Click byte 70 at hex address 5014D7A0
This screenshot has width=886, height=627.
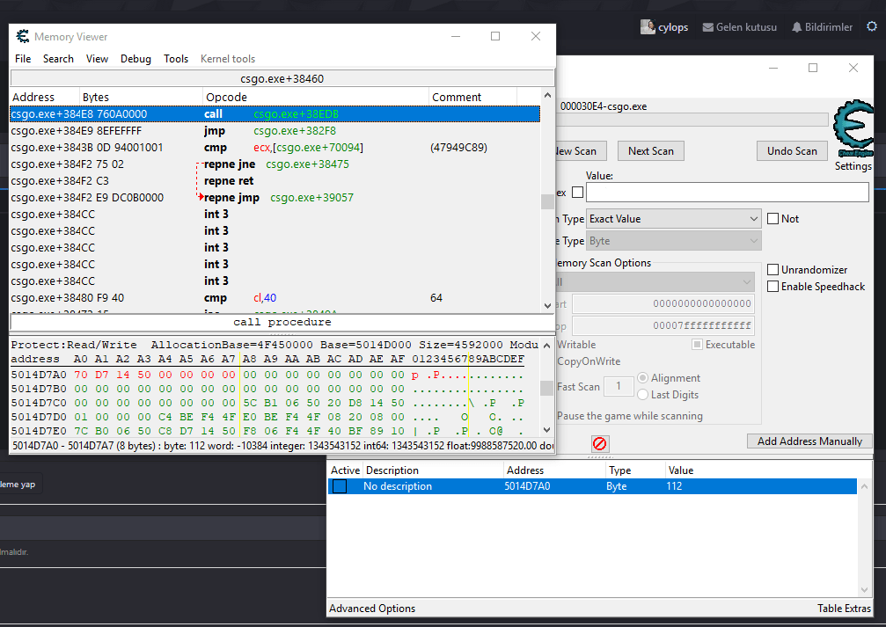(x=81, y=375)
